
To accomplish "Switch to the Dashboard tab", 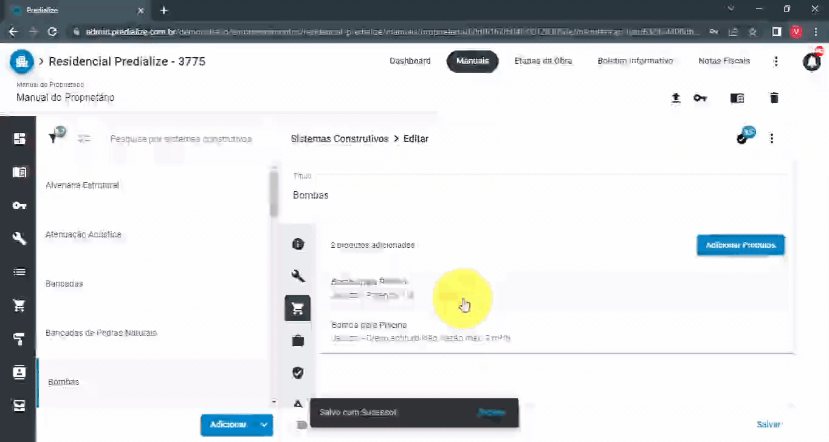I will [x=410, y=61].
